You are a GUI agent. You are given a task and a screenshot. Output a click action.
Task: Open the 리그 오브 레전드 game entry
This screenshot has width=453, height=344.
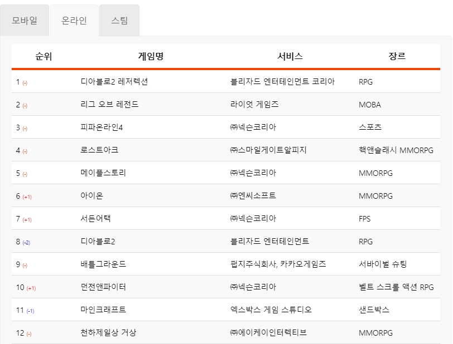pyautogui.click(x=109, y=105)
